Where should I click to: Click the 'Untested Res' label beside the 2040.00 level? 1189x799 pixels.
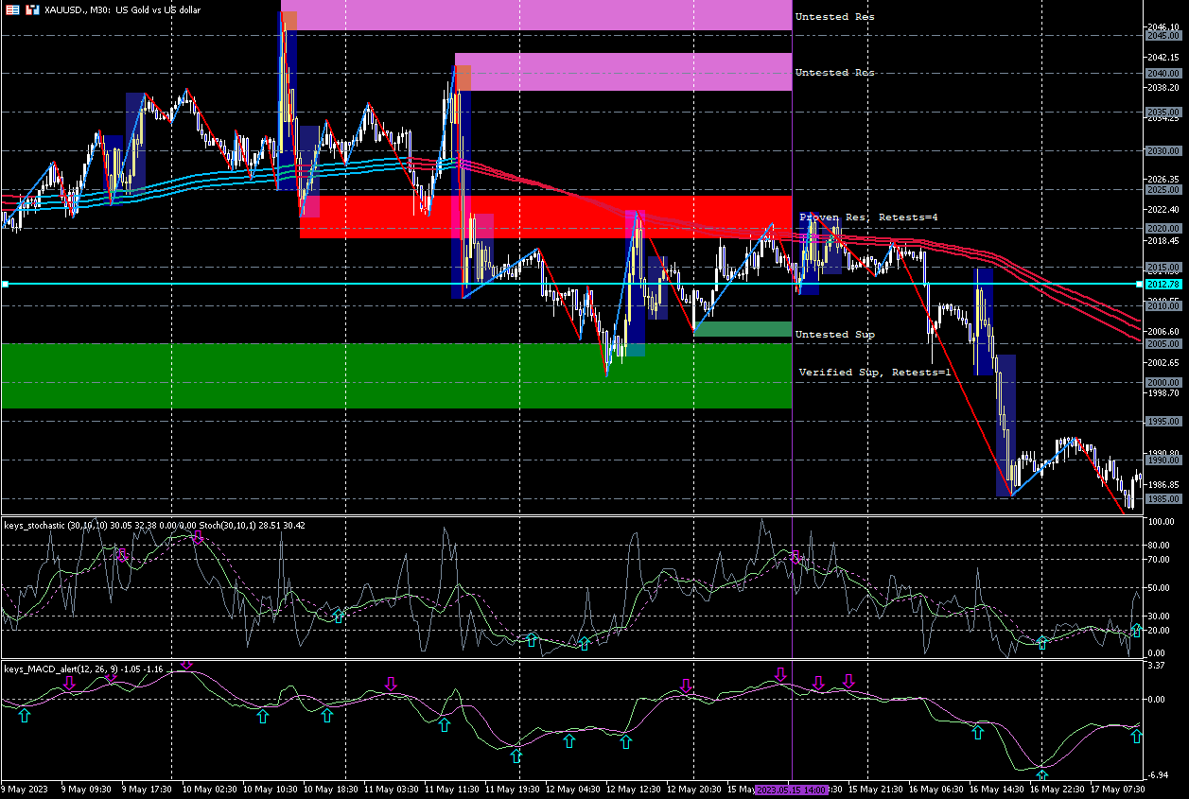coord(834,73)
